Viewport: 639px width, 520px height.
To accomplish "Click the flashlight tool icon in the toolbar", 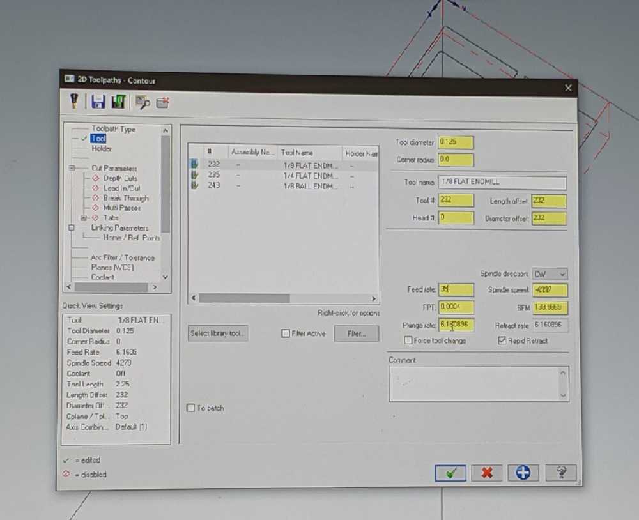I will tap(74, 101).
